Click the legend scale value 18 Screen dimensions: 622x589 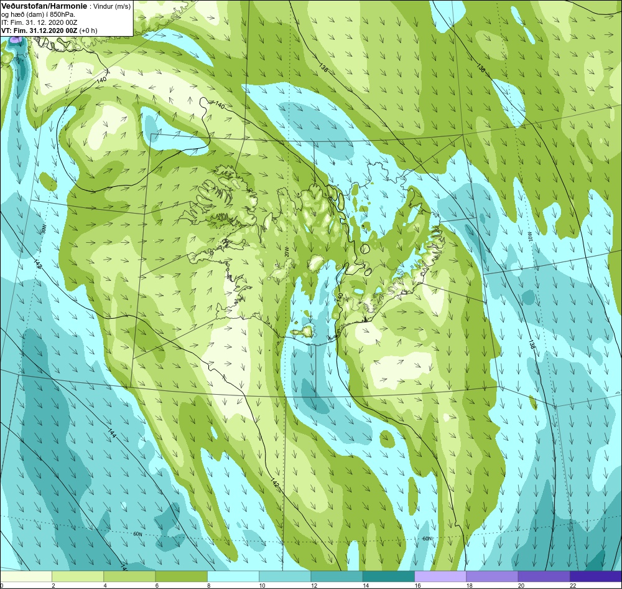470,585
